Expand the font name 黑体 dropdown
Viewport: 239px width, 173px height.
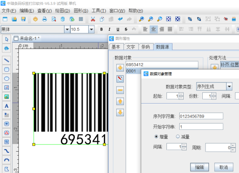coord(66,29)
